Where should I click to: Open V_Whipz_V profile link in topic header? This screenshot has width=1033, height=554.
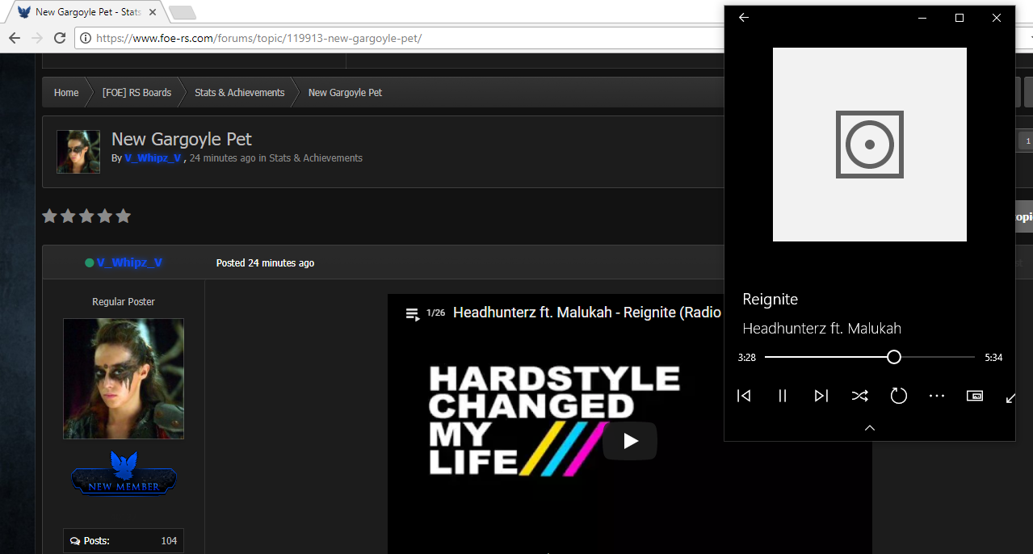(x=153, y=158)
